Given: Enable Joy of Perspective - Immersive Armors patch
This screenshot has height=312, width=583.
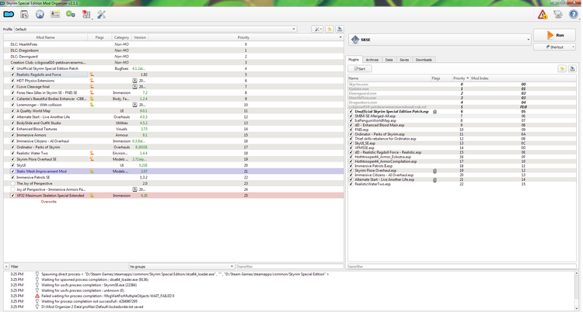Looking at the screenshot, I should coord(12,189).
